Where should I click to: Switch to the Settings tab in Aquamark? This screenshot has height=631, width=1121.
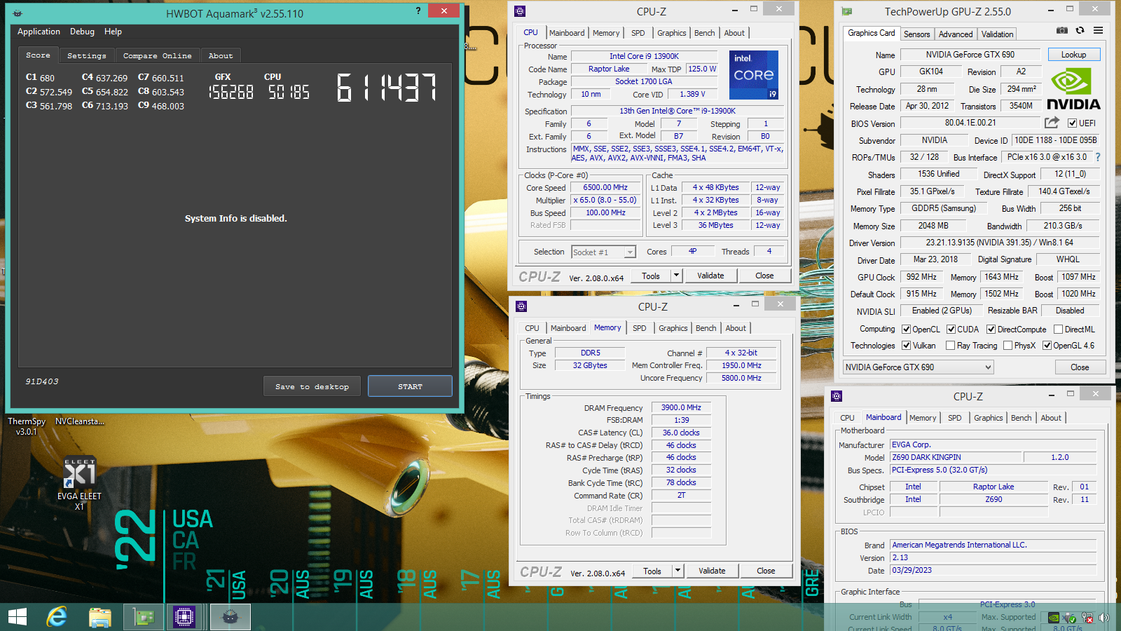tap(87, 55)
